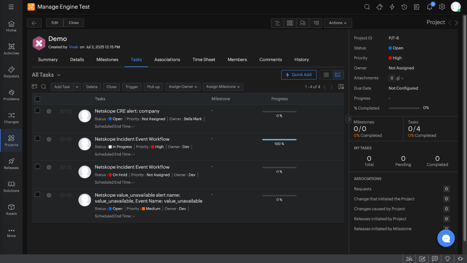467x263 pixels.
Task: Switch to the Details tab
Action: [77, 60]
